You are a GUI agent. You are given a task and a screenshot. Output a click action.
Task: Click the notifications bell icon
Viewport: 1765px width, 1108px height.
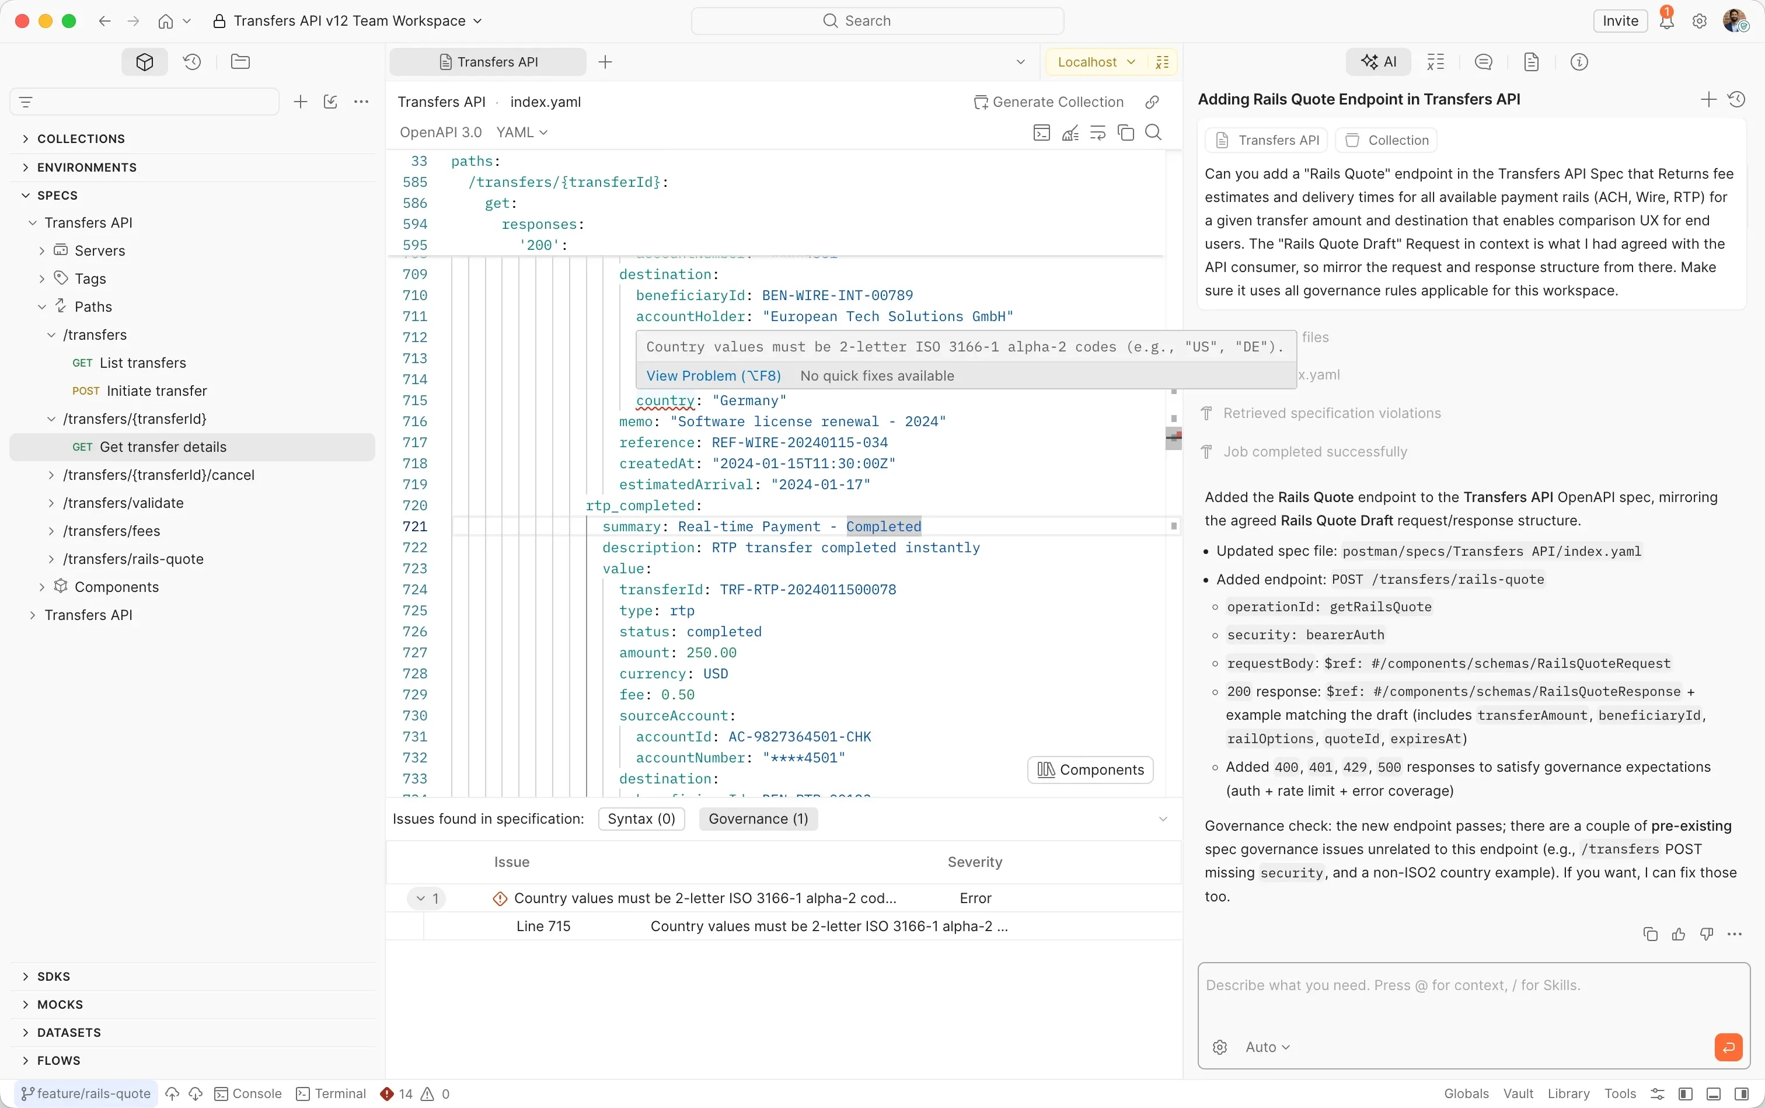click(x=1667, y=21)
